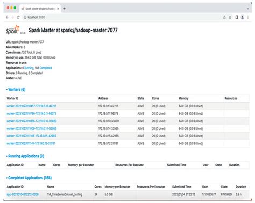The image size is (255, 203).
Task: Collapse the Running Applications (0) section
Action: [25, 156]
